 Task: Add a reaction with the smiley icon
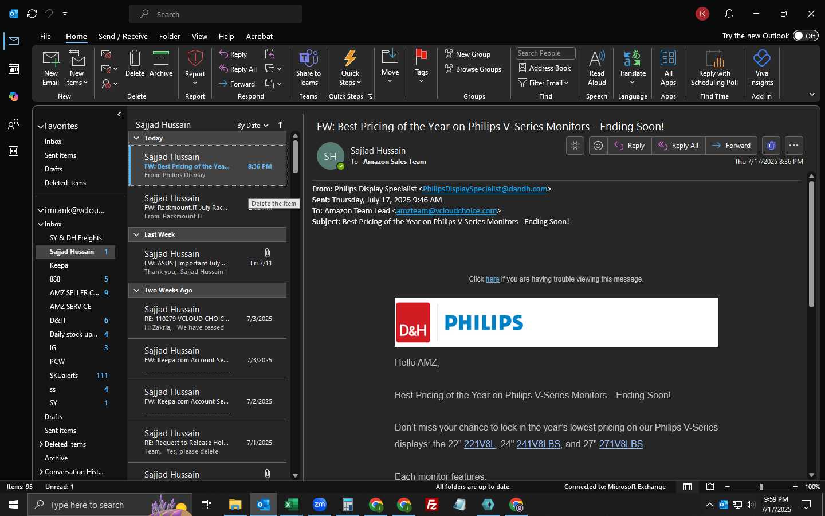pos(598,146)
